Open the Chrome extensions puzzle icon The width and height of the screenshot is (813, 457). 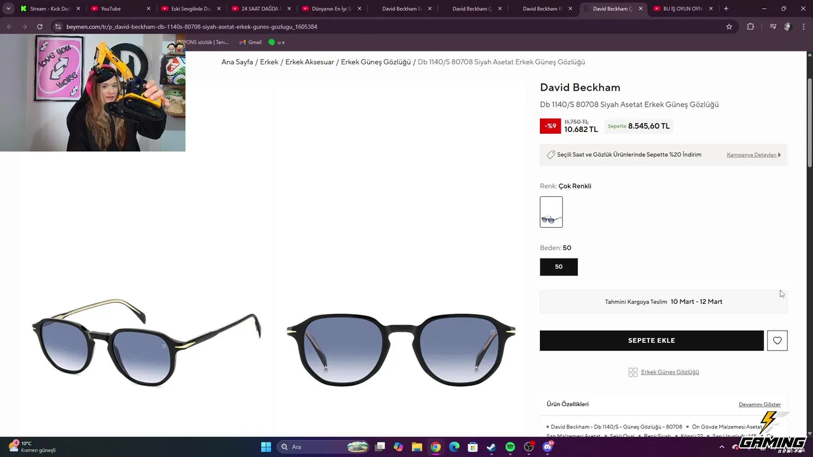click(750, 27)
